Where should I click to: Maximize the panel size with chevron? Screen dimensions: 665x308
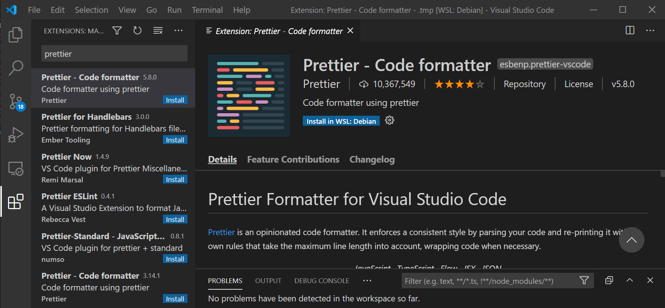point(629,280)
